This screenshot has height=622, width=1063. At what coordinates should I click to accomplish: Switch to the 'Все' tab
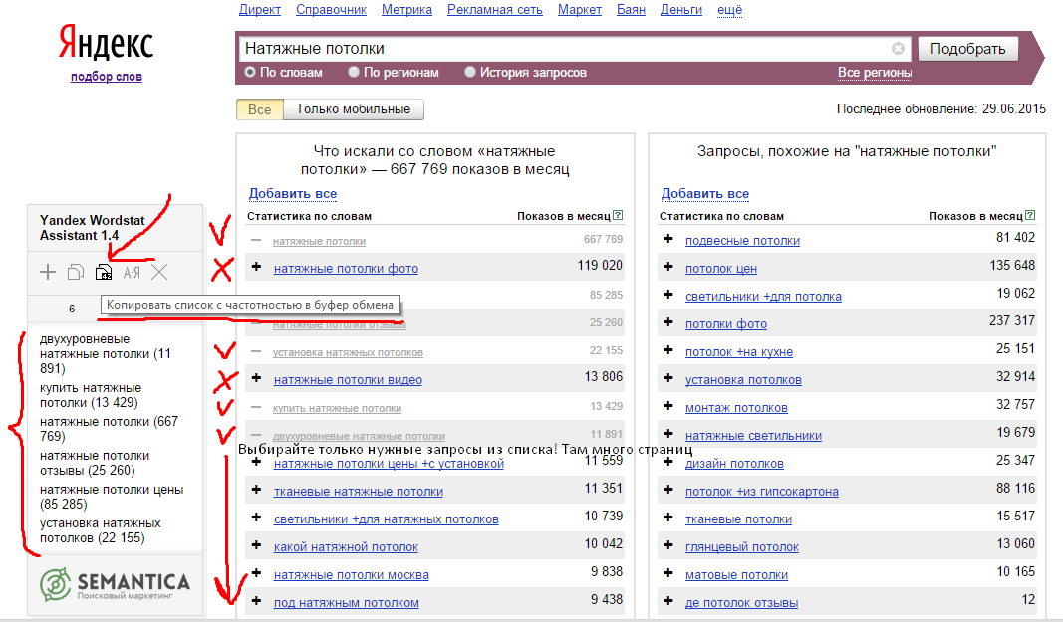pyautogui.click(x=260, y=109)
